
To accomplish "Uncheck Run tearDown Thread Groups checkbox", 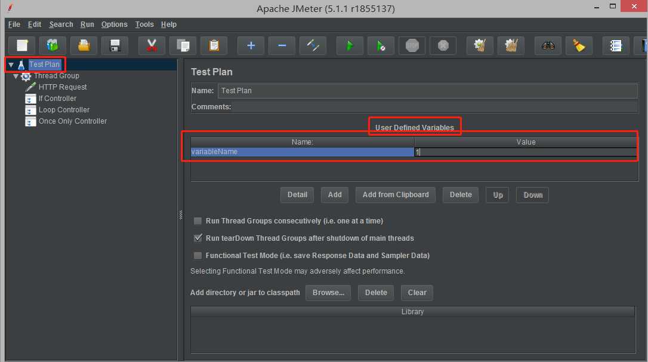I will point(198,238).
